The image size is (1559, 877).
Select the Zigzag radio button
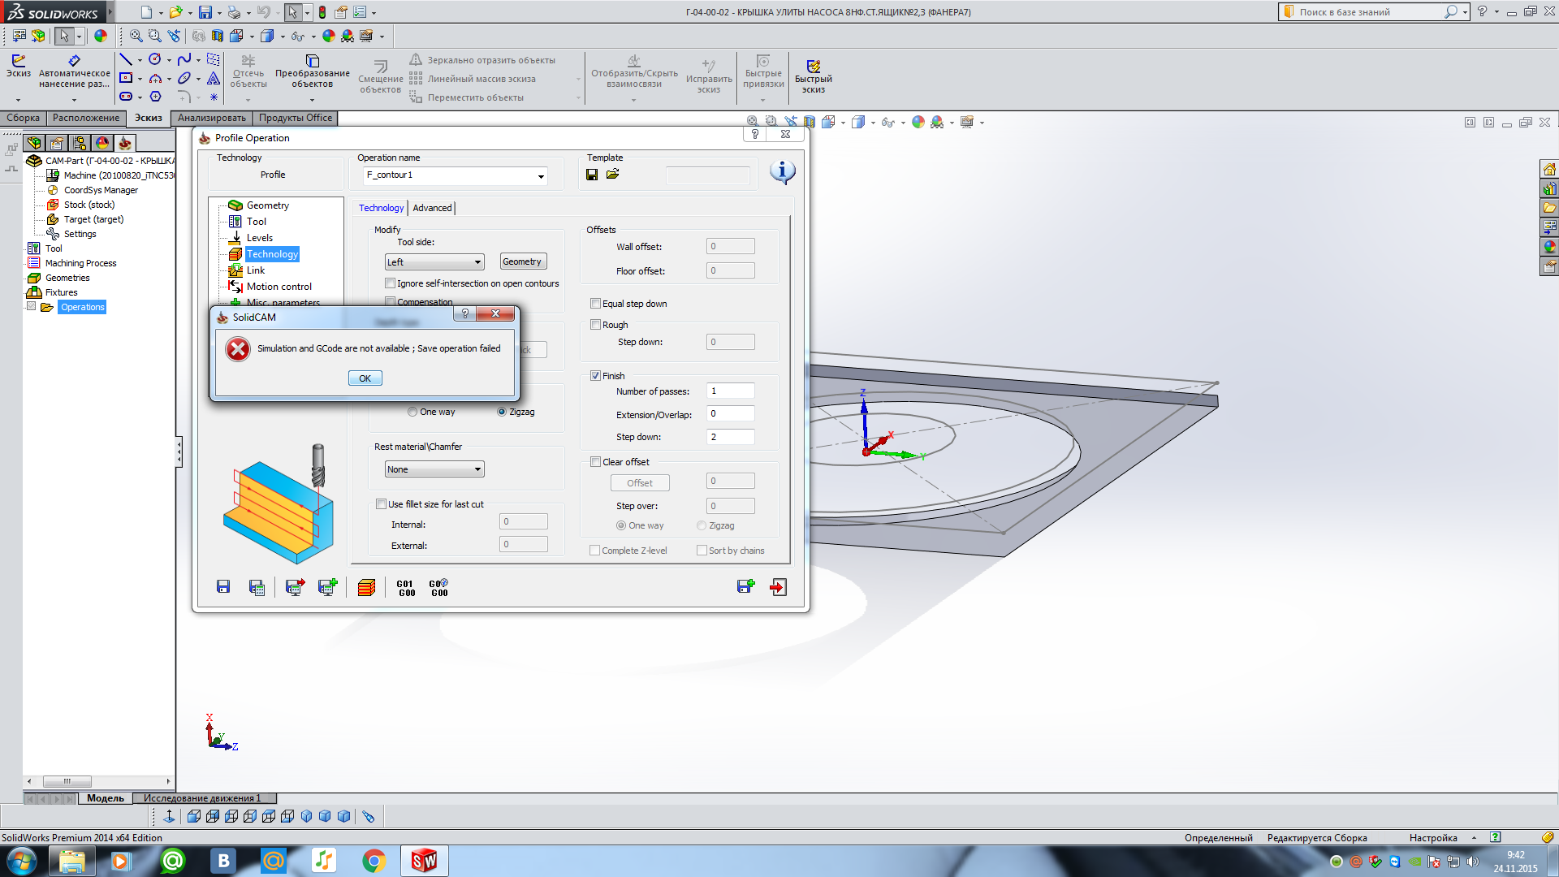[502, 413]
